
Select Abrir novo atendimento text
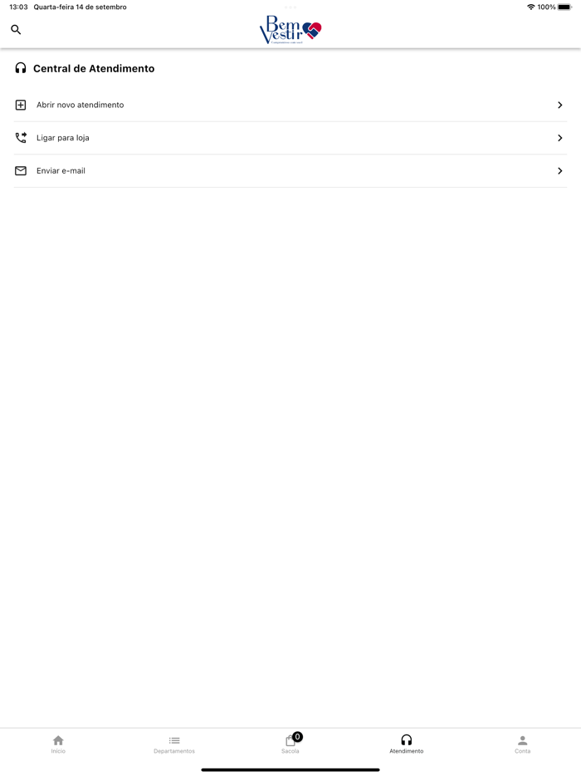(81, 106)
